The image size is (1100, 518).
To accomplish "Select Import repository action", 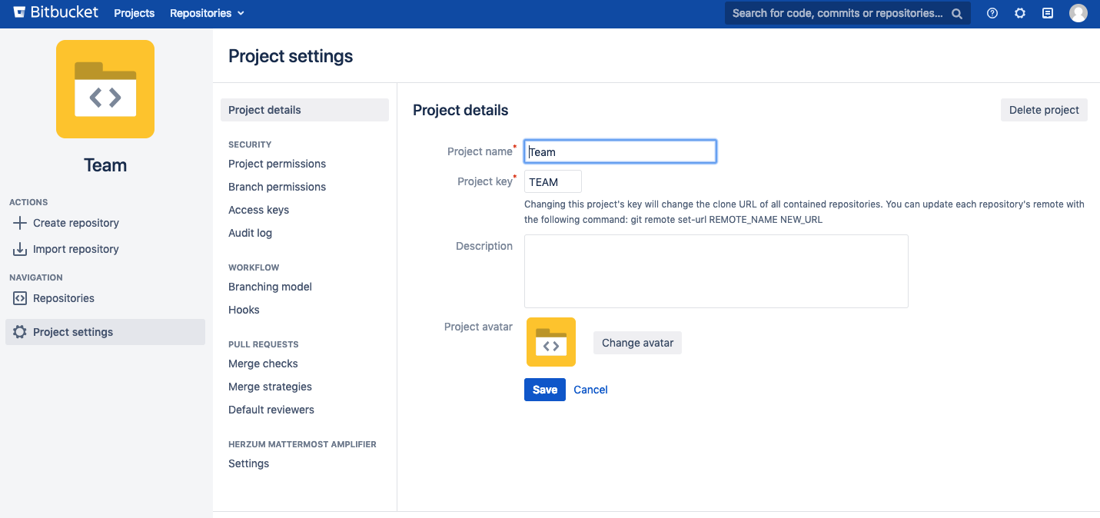I will (x=75, y=249).
